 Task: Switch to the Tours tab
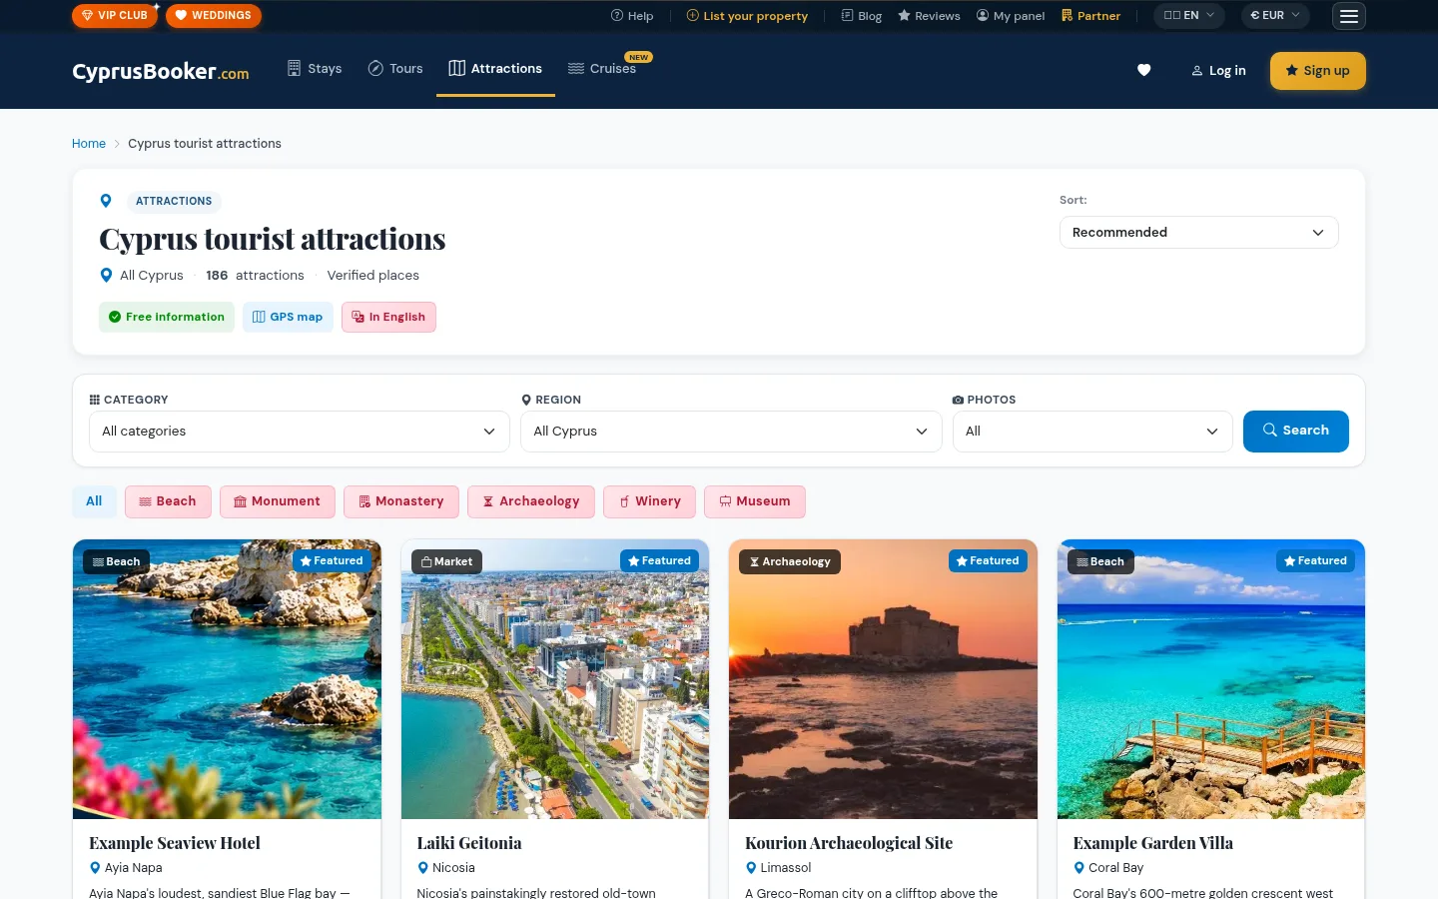395,69
